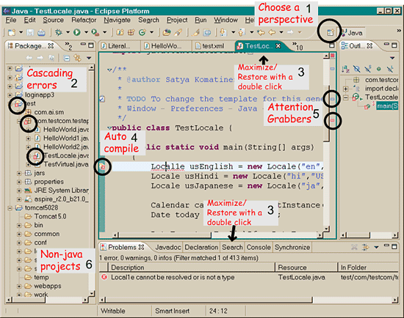Click Package Explorer horizontal scrollbar thumb
This screenshot has height=318, width=404.
29,300
